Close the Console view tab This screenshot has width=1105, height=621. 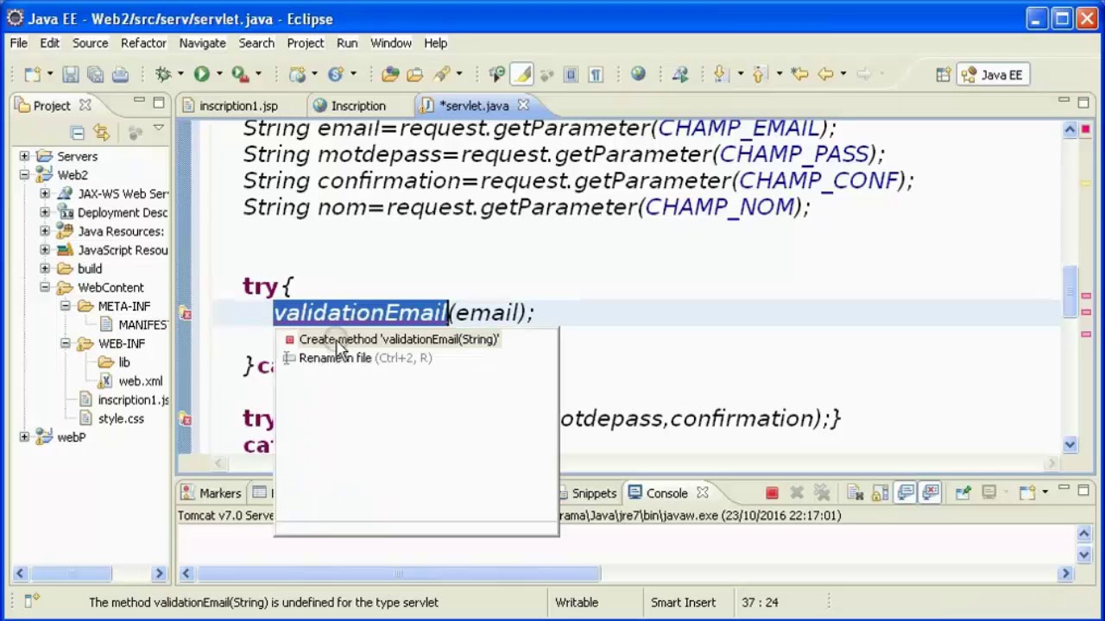tap(702, 492)
